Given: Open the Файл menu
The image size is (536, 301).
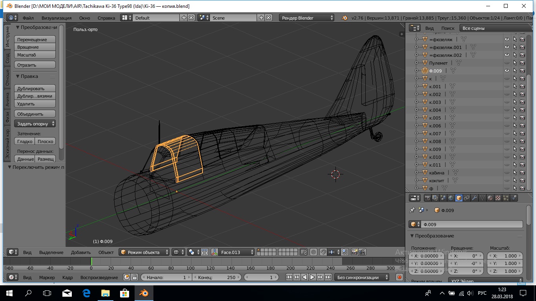Looking at the screenshot, I should (x=28, y=18).
